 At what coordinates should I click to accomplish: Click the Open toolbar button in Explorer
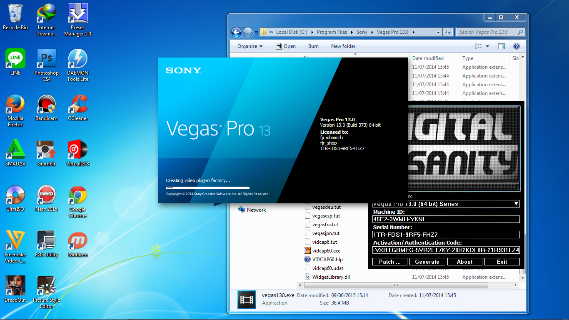point(286,46)
